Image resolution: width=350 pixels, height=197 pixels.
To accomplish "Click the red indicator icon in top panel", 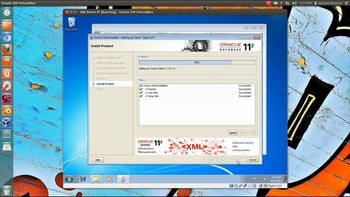I will 269,3.
